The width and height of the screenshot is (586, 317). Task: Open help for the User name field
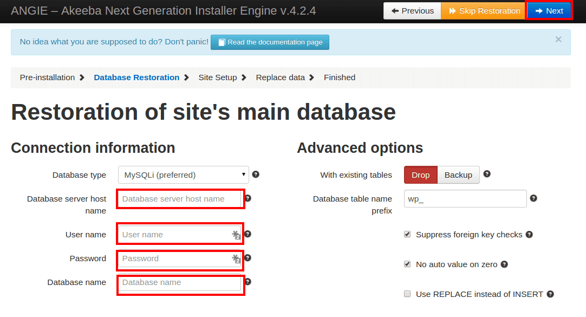tap(248, 234)
